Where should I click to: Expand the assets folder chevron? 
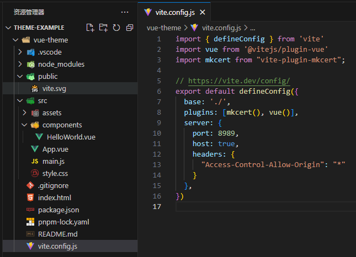[24, 113]
